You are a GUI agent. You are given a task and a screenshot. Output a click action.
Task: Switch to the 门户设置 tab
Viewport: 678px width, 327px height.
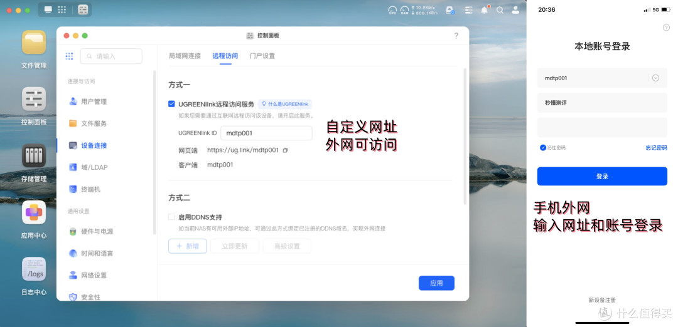tap(262, 56)
